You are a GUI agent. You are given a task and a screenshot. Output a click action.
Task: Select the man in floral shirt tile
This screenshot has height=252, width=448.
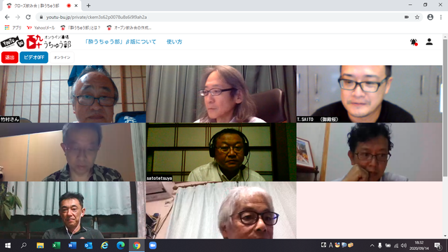[x=73, y=153]
